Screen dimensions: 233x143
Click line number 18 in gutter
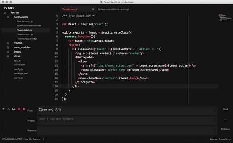point(56,87)
